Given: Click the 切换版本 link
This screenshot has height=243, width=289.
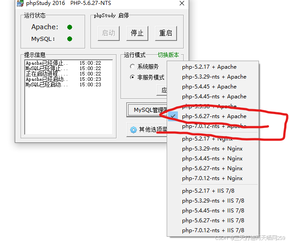Looking at the screenshot, I should (168, 55).
